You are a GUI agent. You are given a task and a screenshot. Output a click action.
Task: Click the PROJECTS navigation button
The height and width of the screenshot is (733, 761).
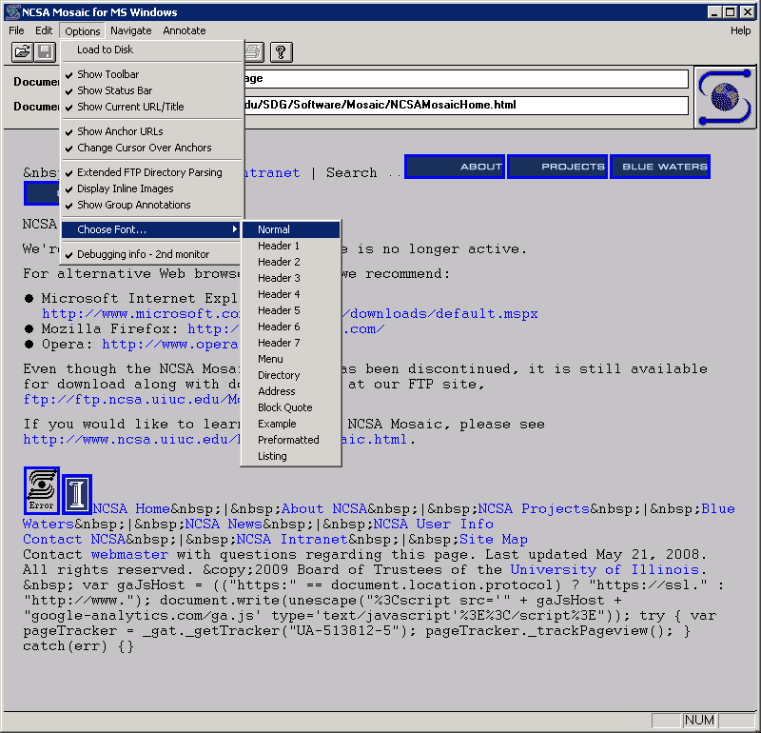[557, 167]
